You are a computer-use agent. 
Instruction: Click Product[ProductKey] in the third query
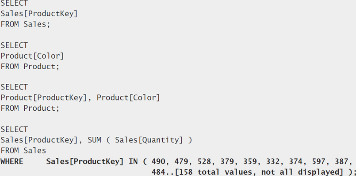click(x=44, y=97)
